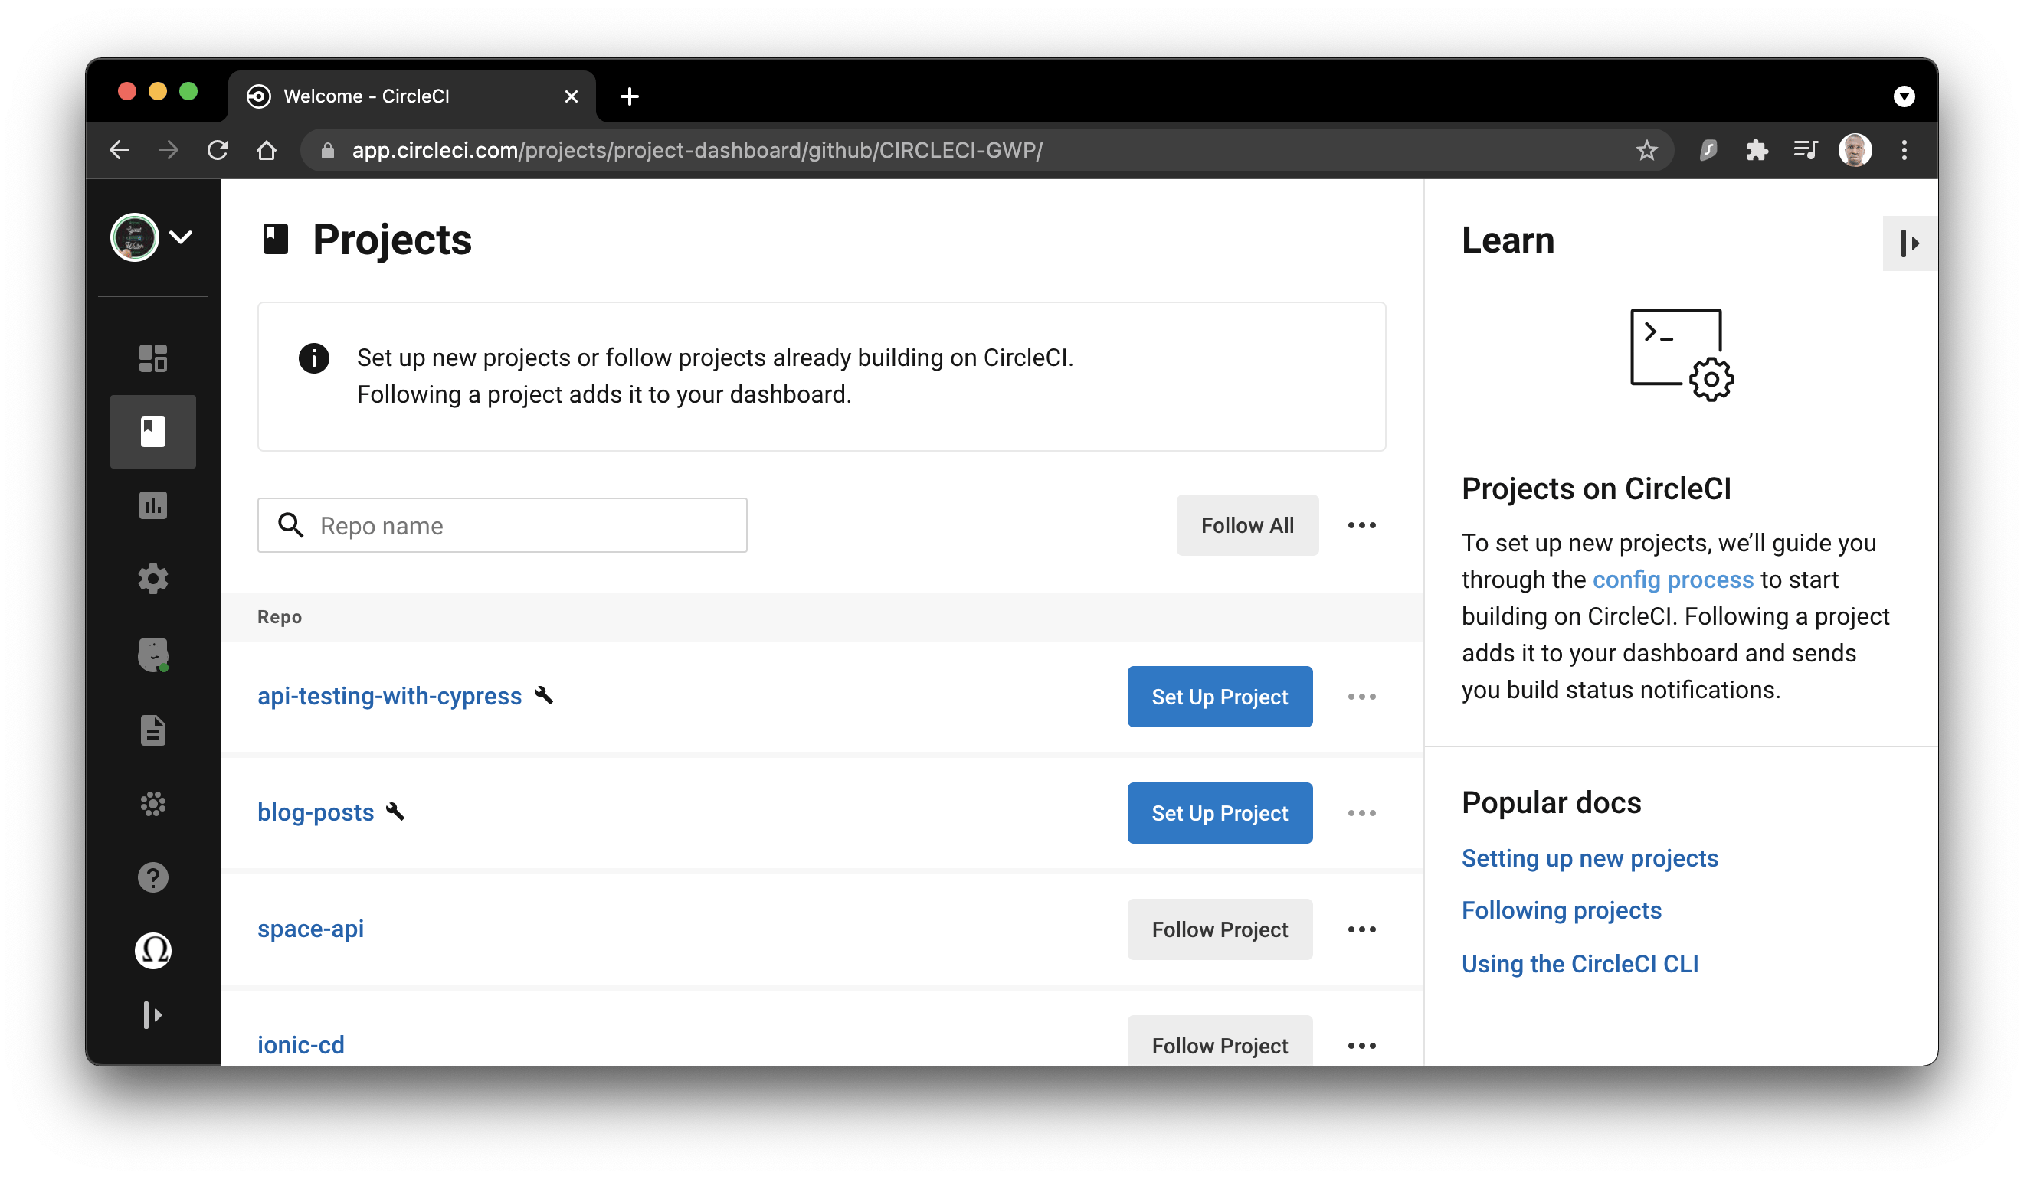Open the browser profile avatar in the toolbar
2024x1179 pixels.
coord(1855,150)
